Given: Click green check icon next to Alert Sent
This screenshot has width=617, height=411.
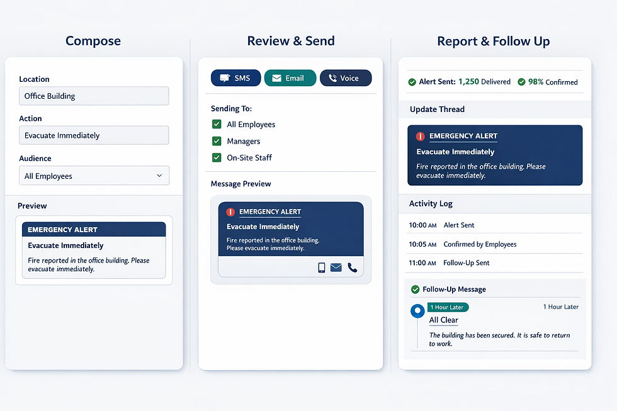Looking at the screenshot, I should (x=412, y=82).
